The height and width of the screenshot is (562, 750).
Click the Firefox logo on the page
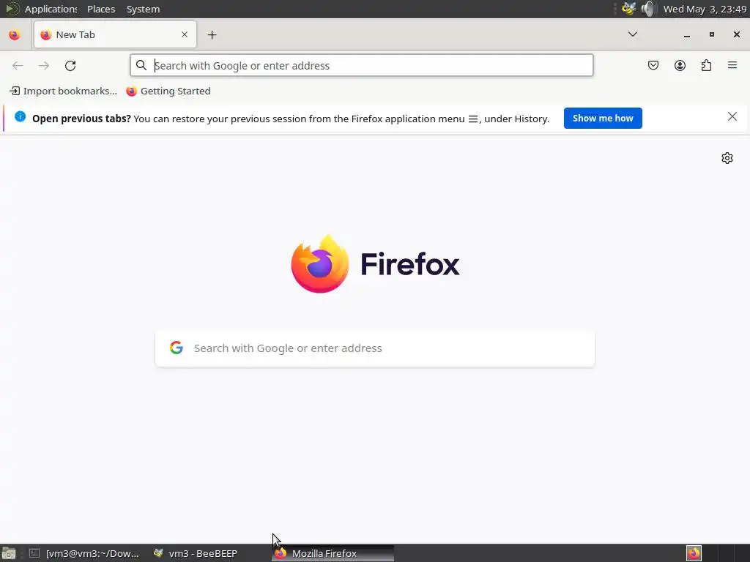(x=320, y=263)
